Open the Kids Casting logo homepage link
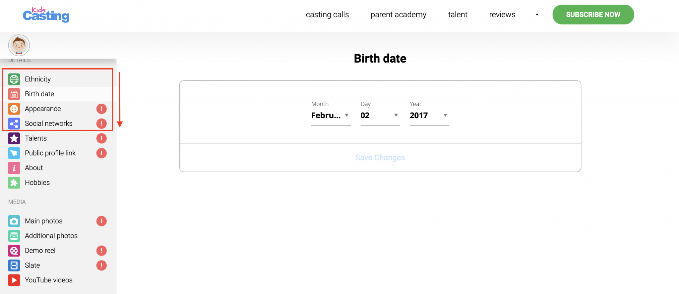 [x=46, y=15]
